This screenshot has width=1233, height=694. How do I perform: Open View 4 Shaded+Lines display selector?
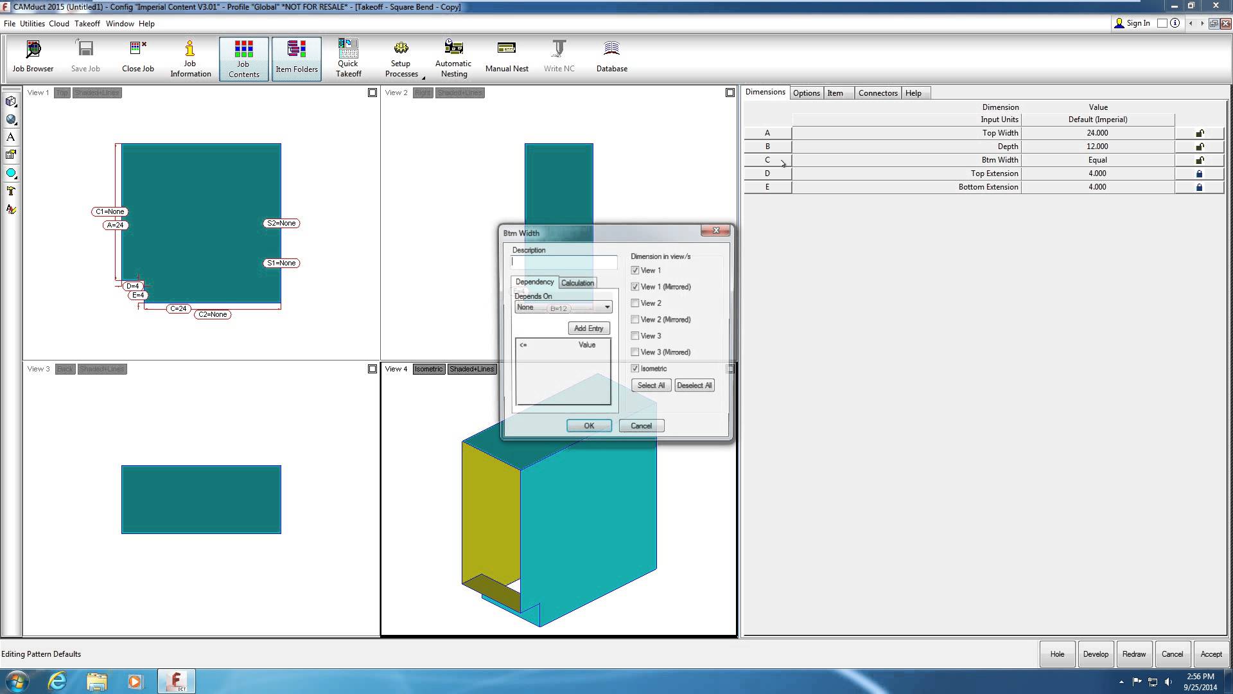471,369
